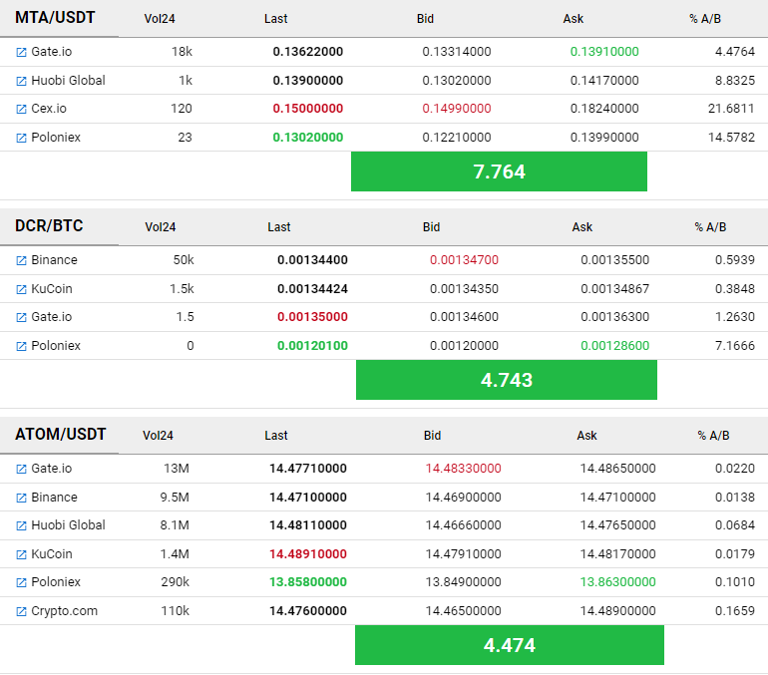Click green ask price 0.00128600
This screenshot has height=675, width=768.
pos(614,346)
